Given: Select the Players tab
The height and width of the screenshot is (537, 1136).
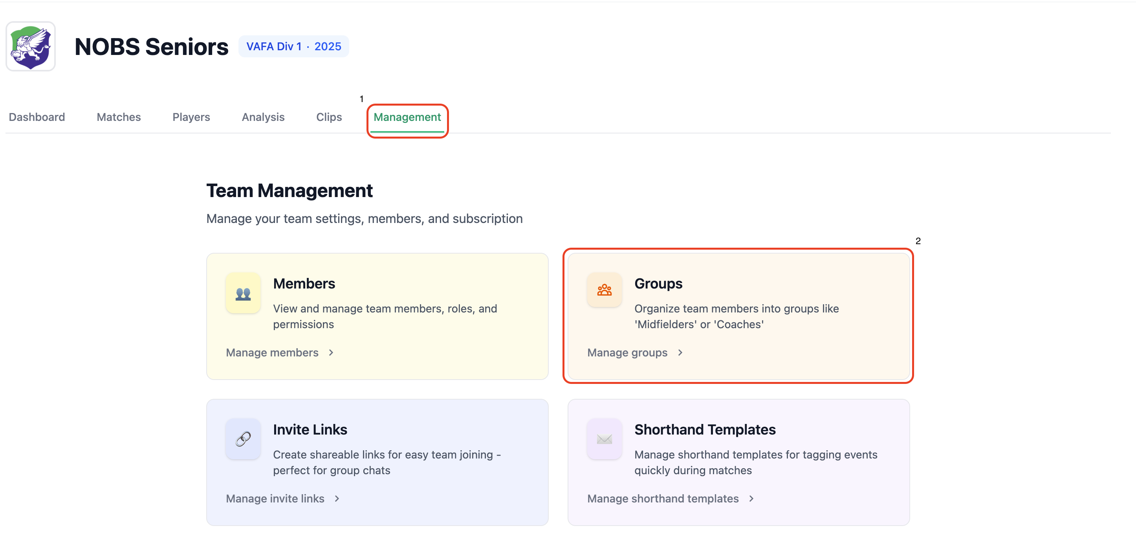Looking at the screenshot, I should (x=191, y=117).
